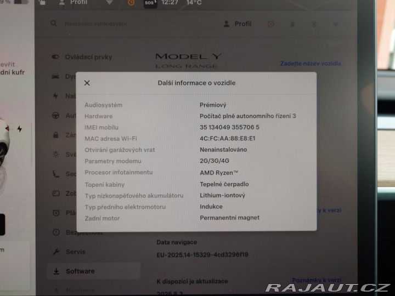Viewport: 395px width, 296px height.
Task: Click the Hardware label
Action: (99, 116)
